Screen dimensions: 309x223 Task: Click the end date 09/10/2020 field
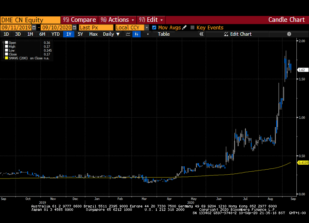click(x=57, y=27)
